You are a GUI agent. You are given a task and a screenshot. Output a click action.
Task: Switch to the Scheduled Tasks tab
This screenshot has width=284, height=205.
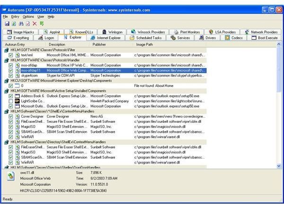(145, 38)
